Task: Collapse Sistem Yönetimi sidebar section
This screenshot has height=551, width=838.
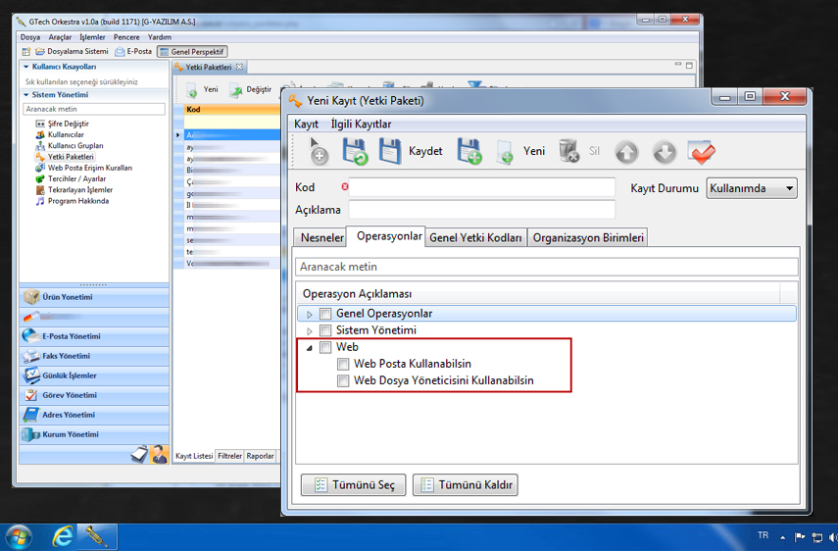Action: coord(26,94)
